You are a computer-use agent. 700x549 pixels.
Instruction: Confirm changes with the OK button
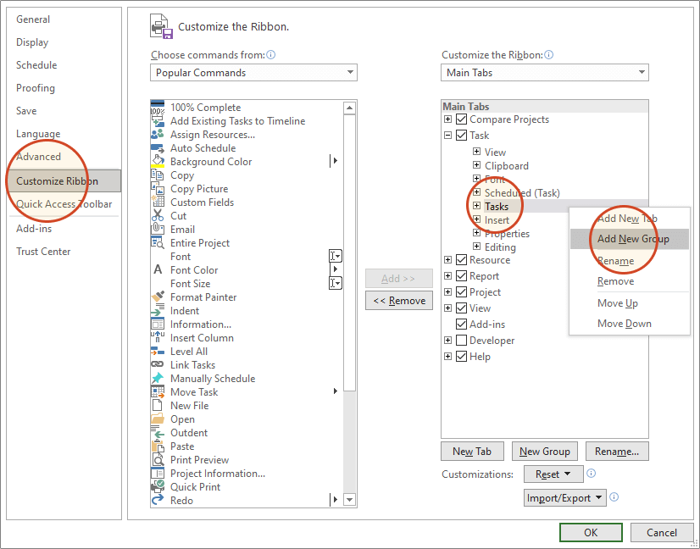click(591, 532)
